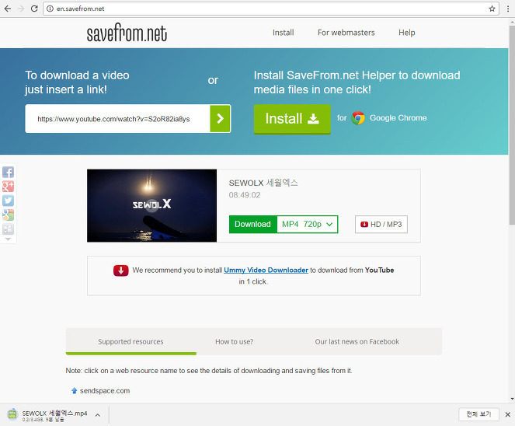Open more share options sidebar icon
This screenshot has height=426, width=515.
point(9,229)
